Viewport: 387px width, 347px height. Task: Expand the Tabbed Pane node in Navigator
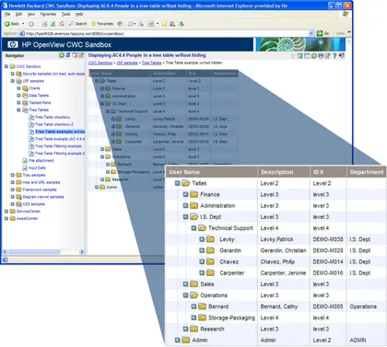tap(18, 102)
